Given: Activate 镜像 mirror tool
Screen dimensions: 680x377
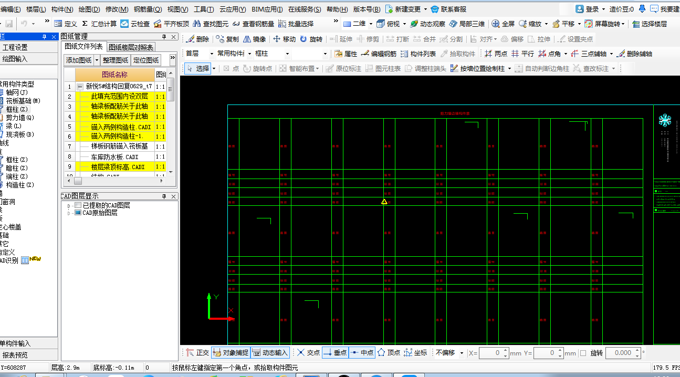Looking at the screenshot, I should click(255, 39).
